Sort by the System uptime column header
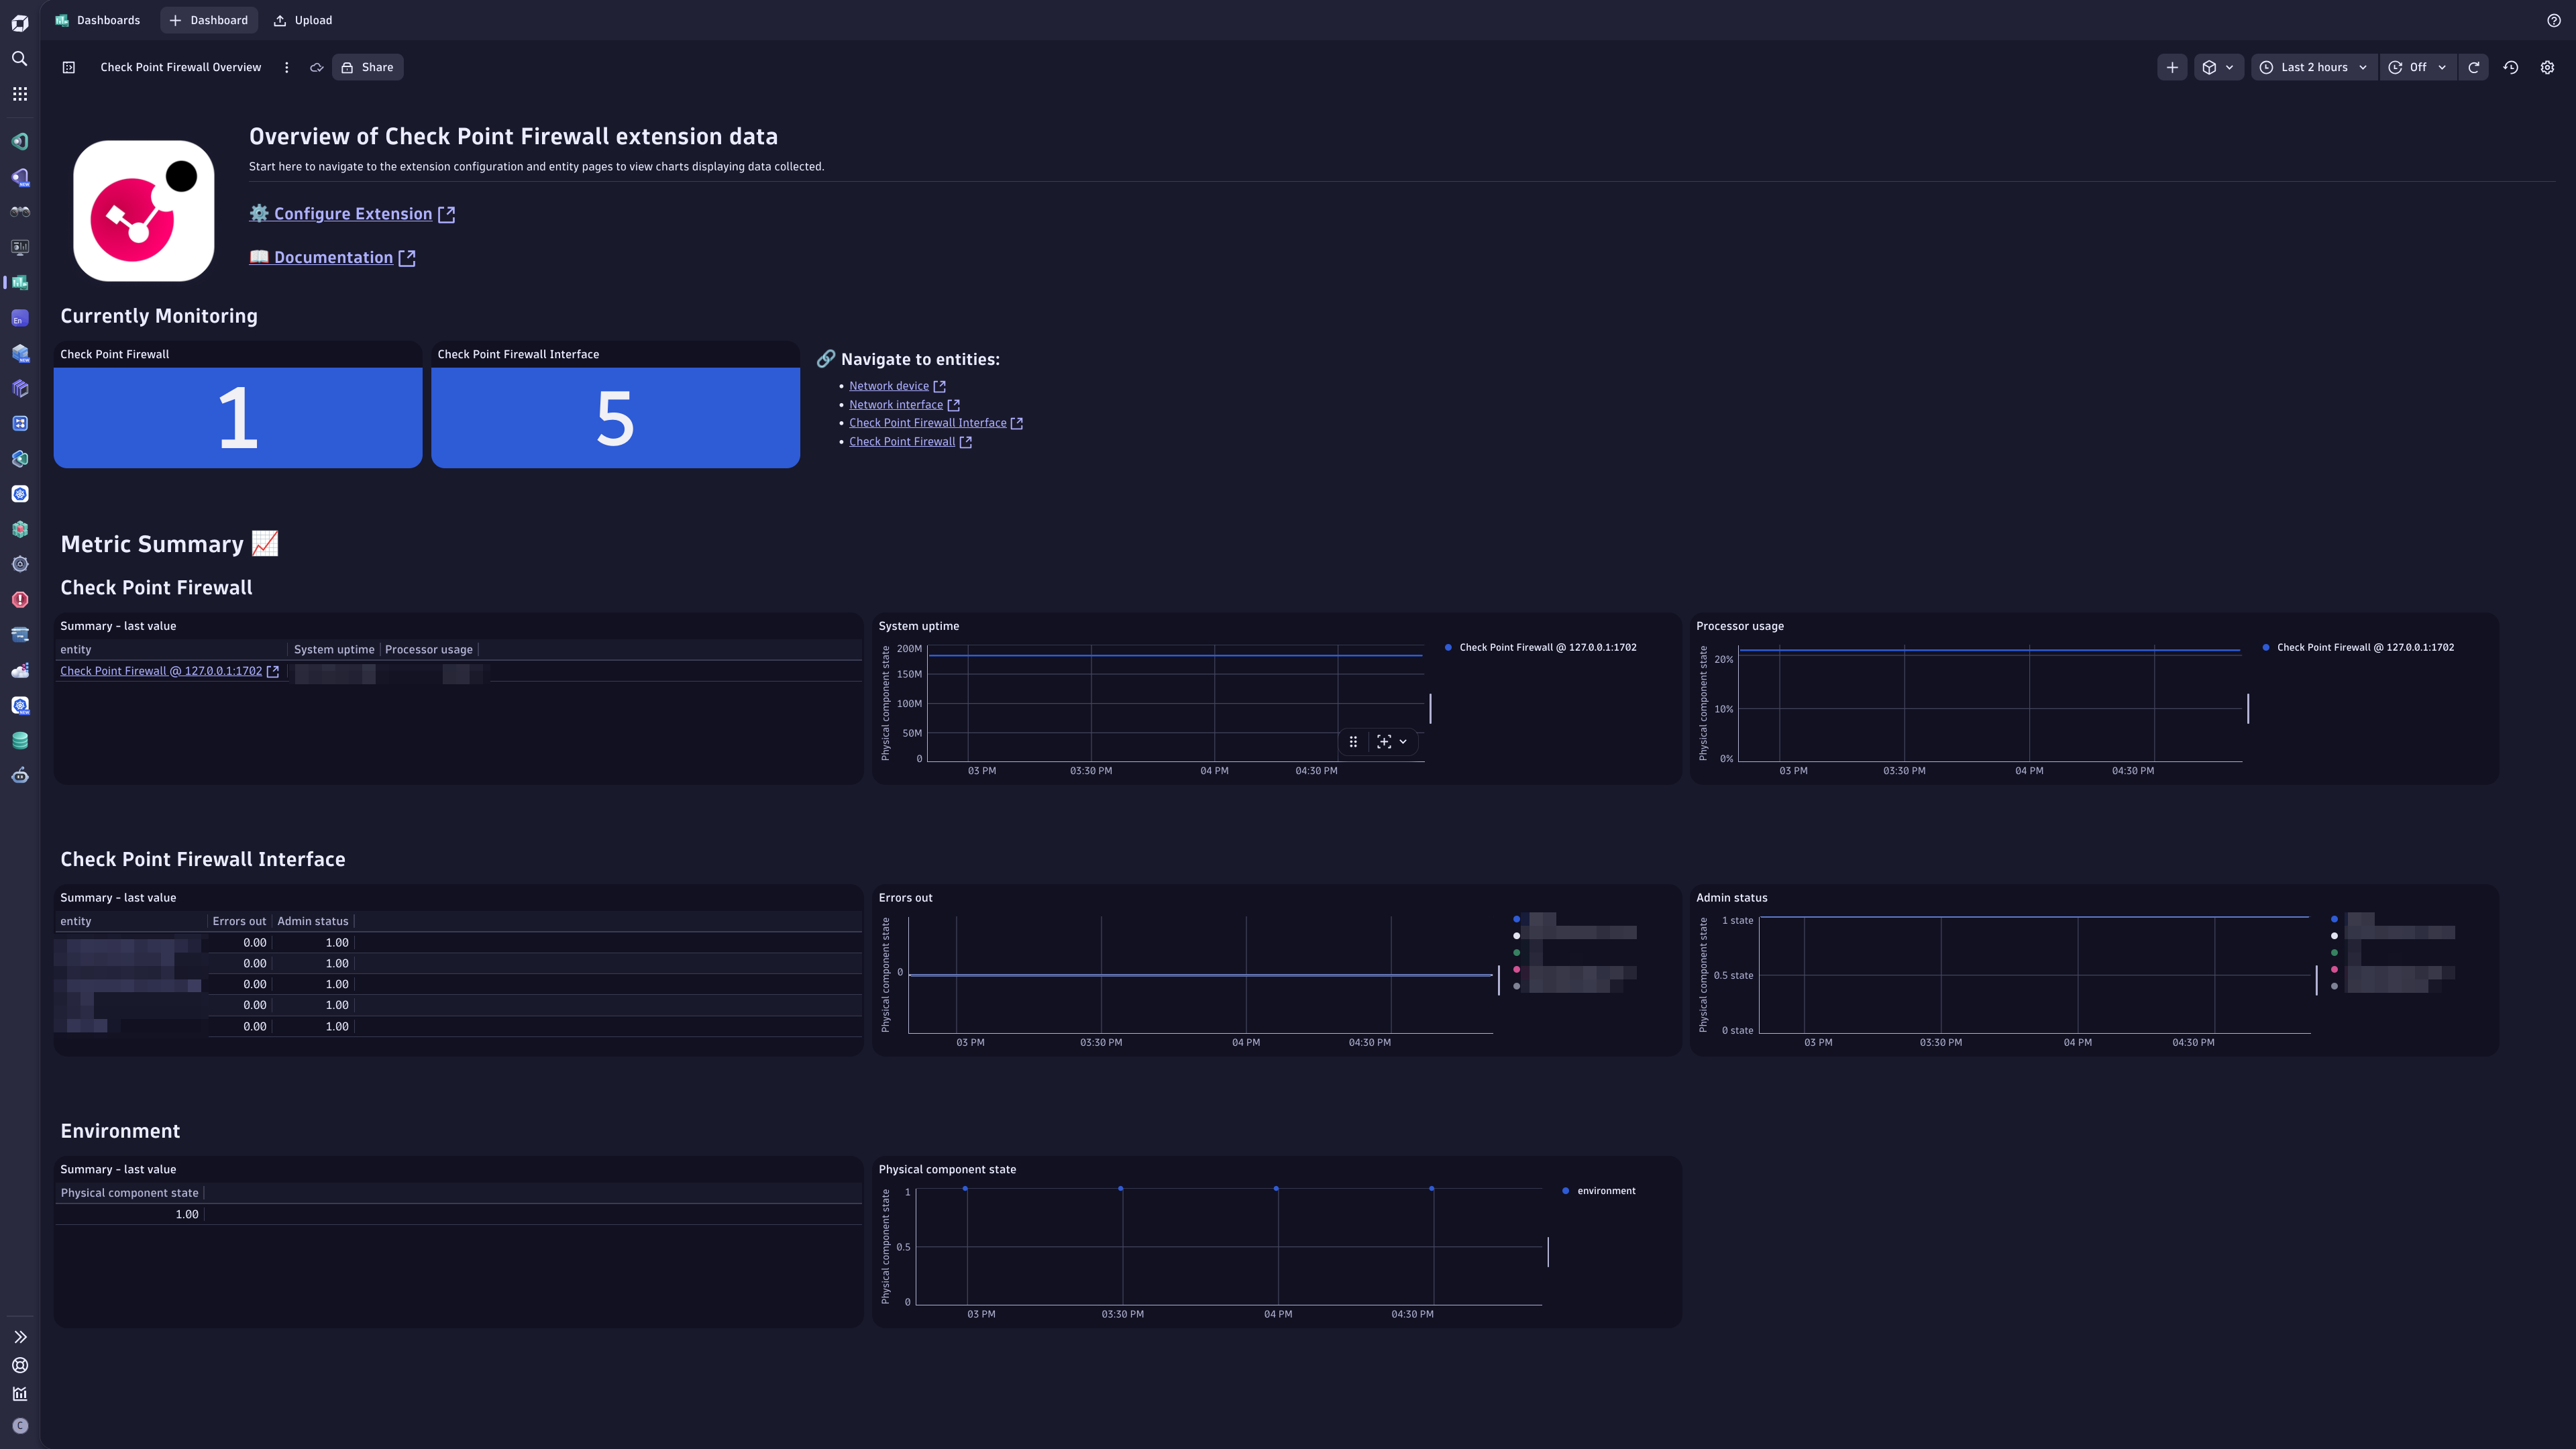The width and height of the screenshot is (2576, 1449). pos(334,650)
